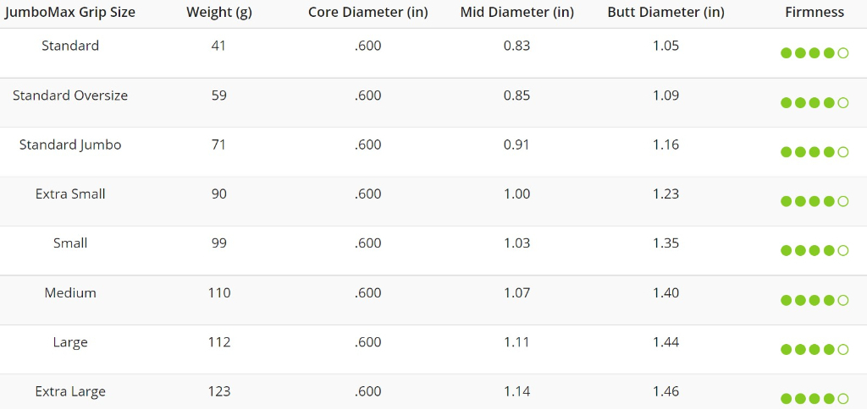Select the Weight (g) column header

click(x=219, y=12)
